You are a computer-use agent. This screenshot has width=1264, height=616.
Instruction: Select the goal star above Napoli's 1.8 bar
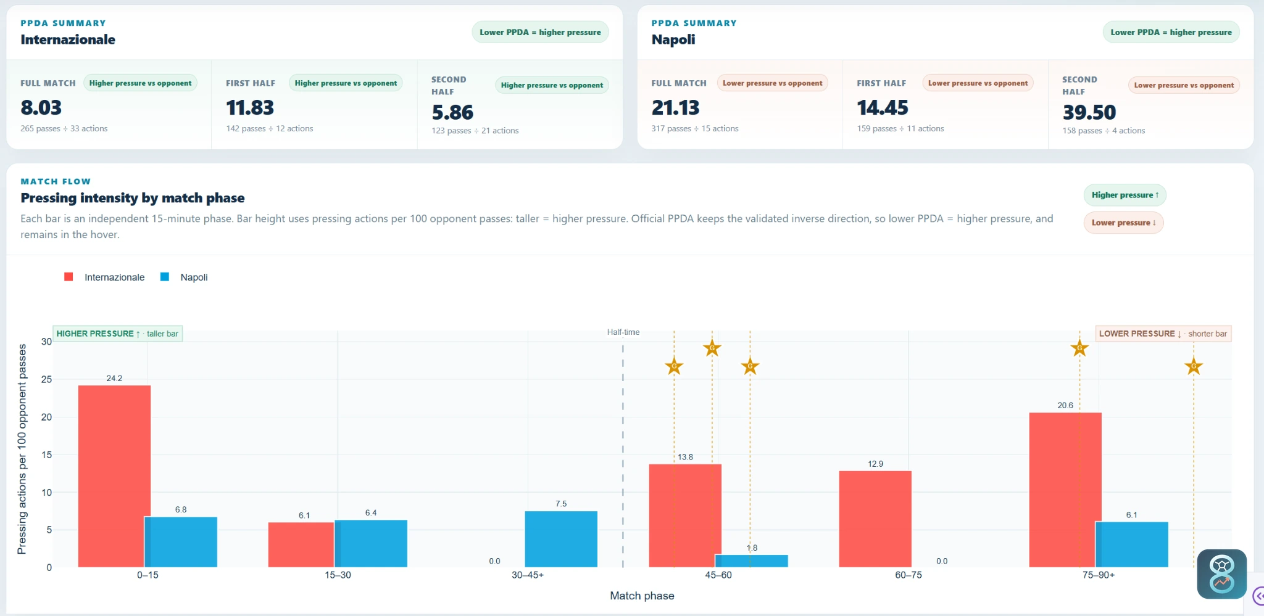pos(750,366)
